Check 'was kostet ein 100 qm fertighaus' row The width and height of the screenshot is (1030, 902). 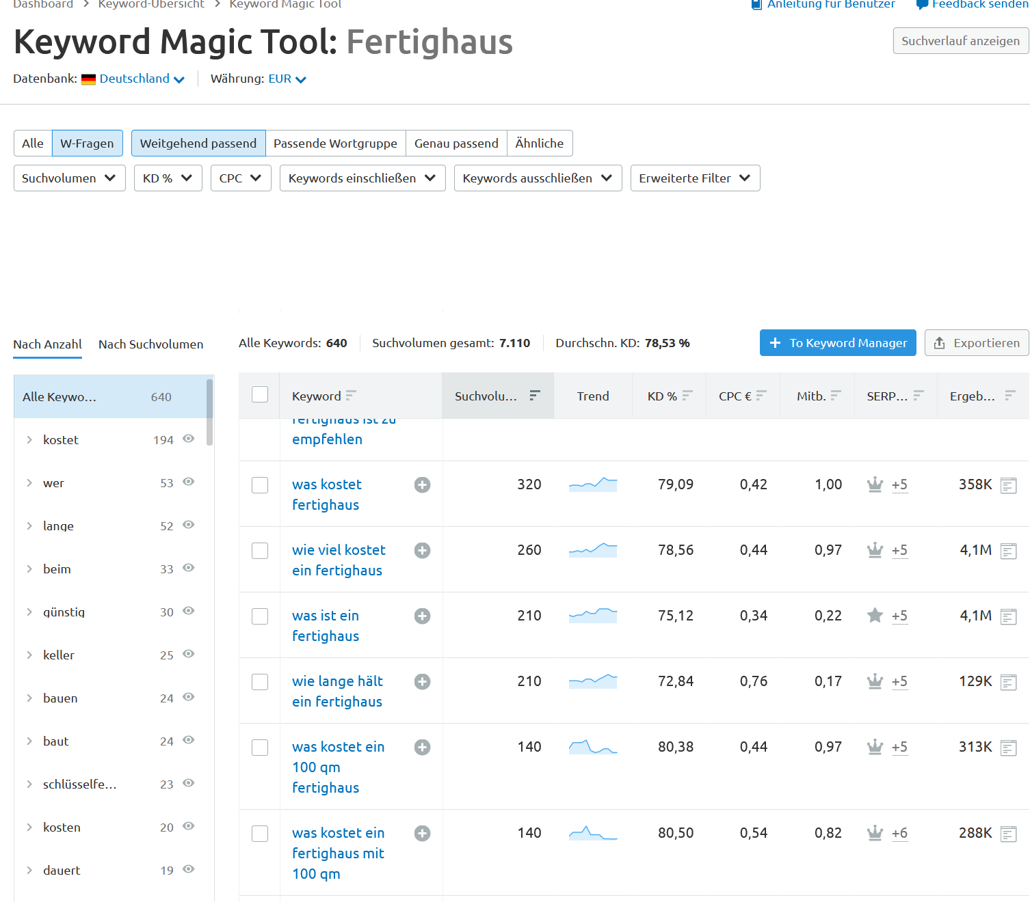pyautogui.click(x=260, y=748)
